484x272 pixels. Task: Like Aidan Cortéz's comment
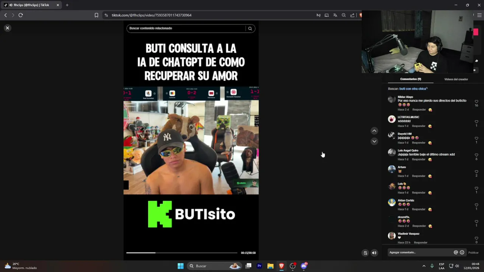click(476, 205)
